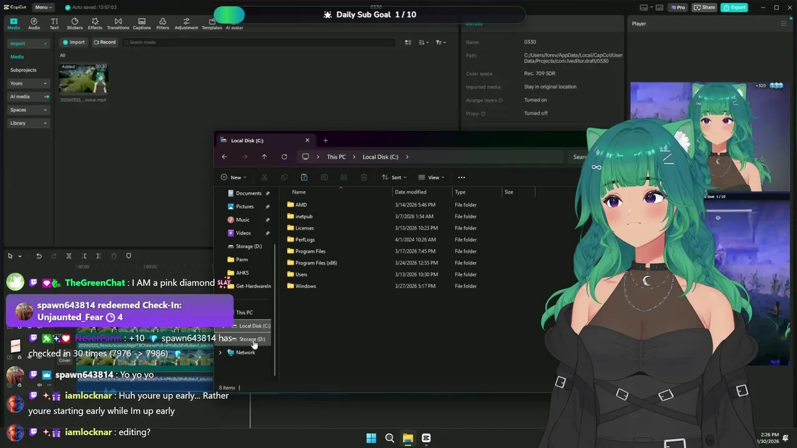Image resolution: width=797 pixels, height=448 pixels.
Task: Open CapCut icon on the taskbar
Action: coord(426,438)
